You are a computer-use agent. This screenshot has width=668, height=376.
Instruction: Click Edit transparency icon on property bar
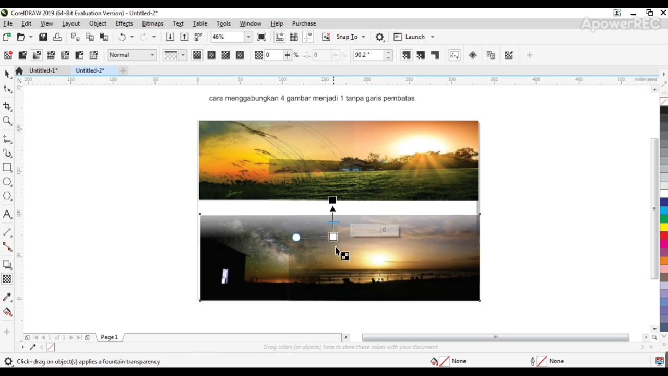coord(509,55)
